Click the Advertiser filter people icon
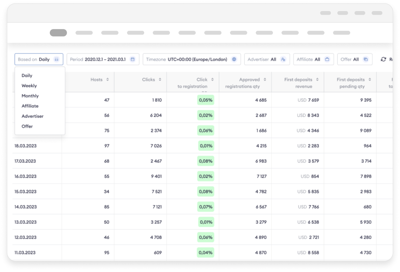This screenshot has height=272, width=400. pyautogui.click(x=283, y=59)
